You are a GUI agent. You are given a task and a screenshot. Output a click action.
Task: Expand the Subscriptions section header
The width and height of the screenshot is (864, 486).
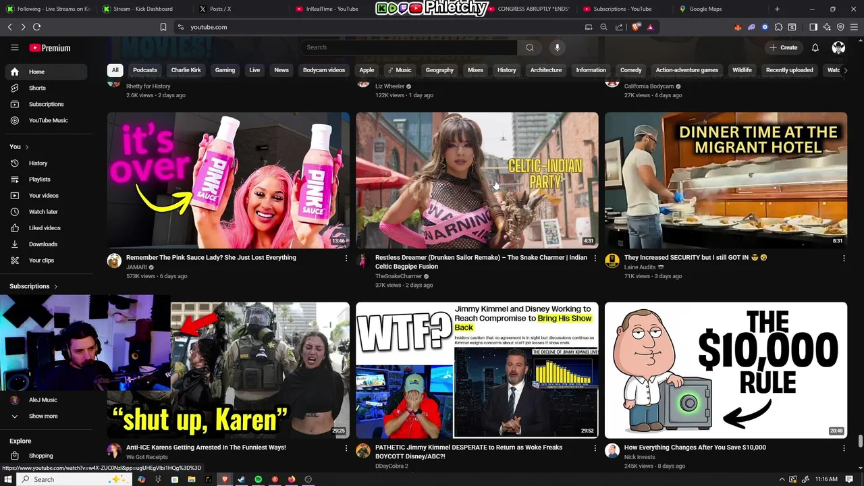click(x=34, y=286)
